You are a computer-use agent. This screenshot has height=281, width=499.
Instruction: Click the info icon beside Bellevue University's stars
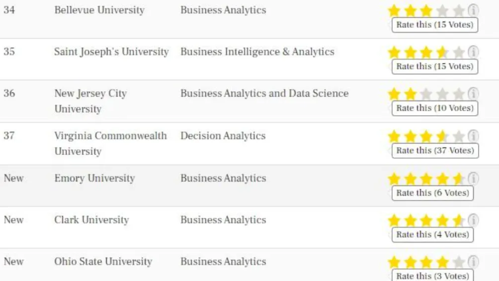473,10
